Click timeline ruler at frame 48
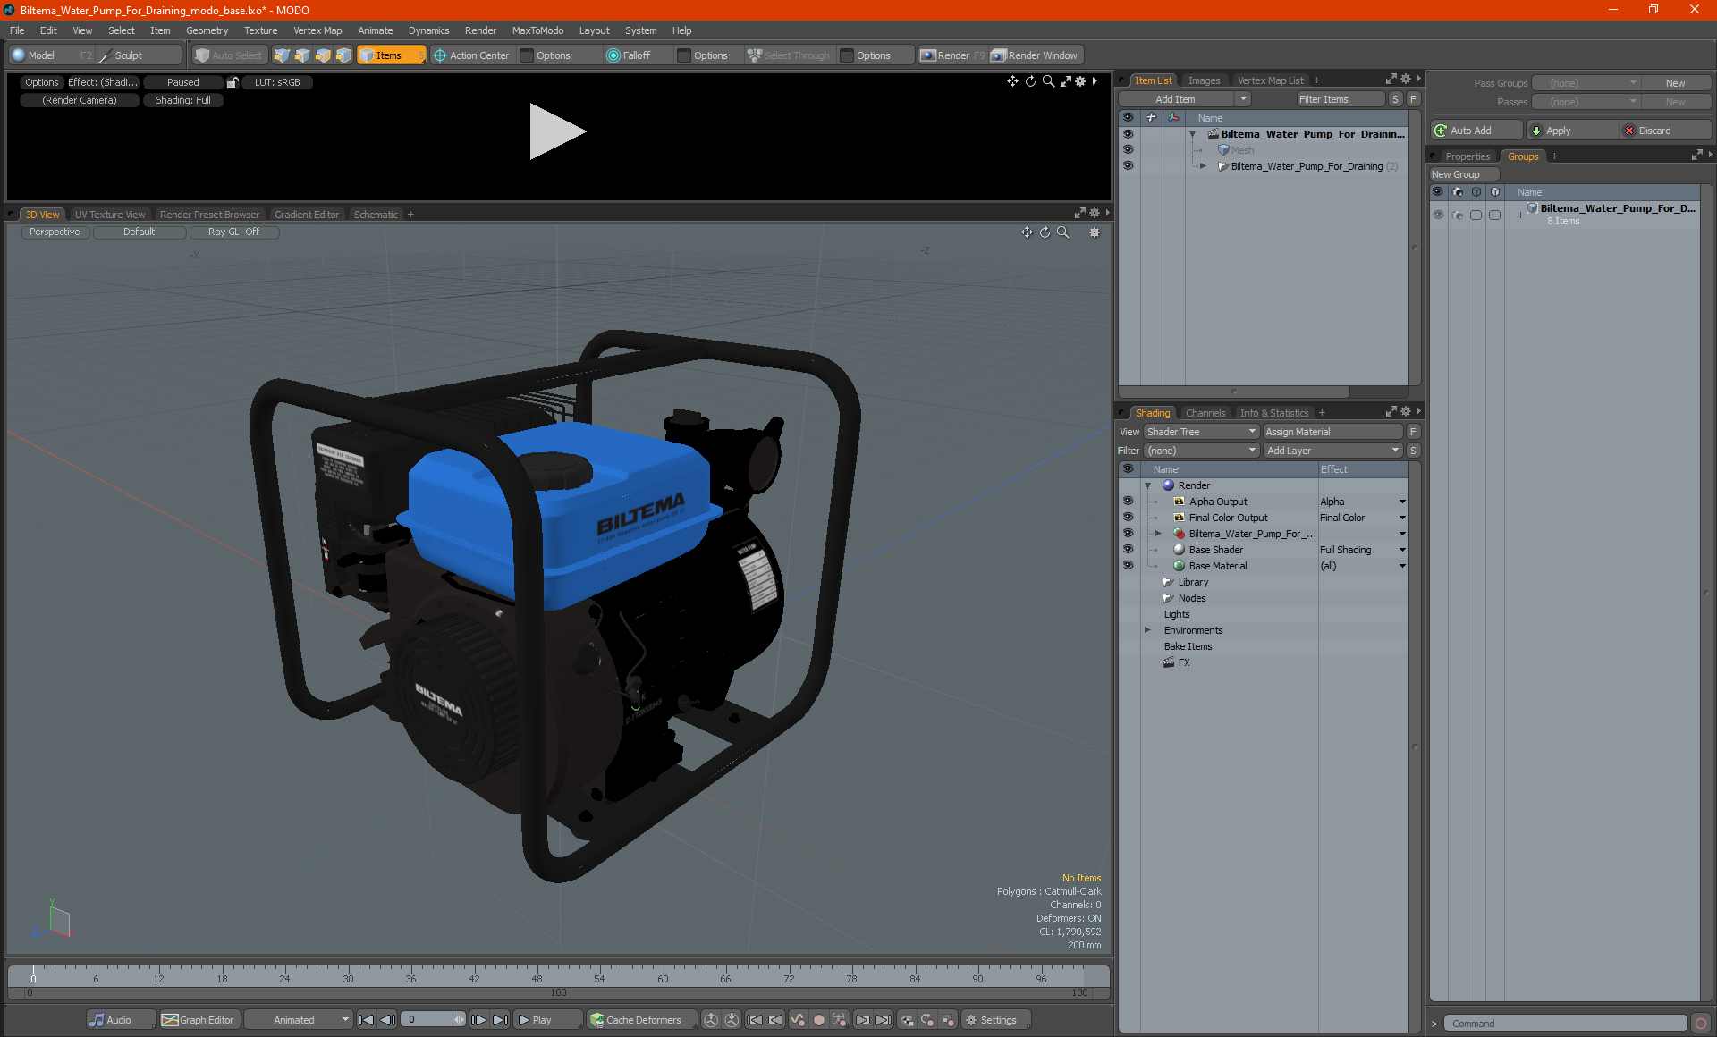 [x=537, y=974]
